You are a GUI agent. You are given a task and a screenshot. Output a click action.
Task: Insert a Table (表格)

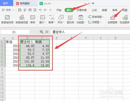pos(32,20)
